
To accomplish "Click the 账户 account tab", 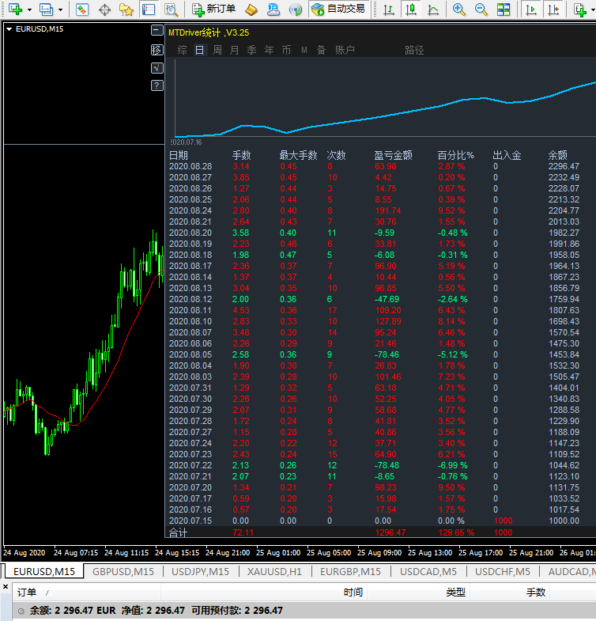I will pos(345,50).
